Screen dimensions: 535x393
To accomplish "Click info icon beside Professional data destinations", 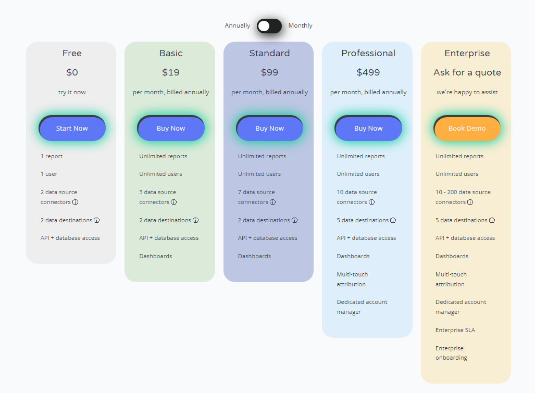I will [x=393, y=220].
